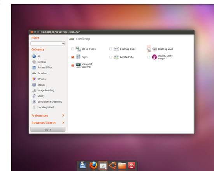Open the Desktop Cube plugin icon
Image resolution: width=214 pixels, height=171 pixels.
[x=116, y=49]
